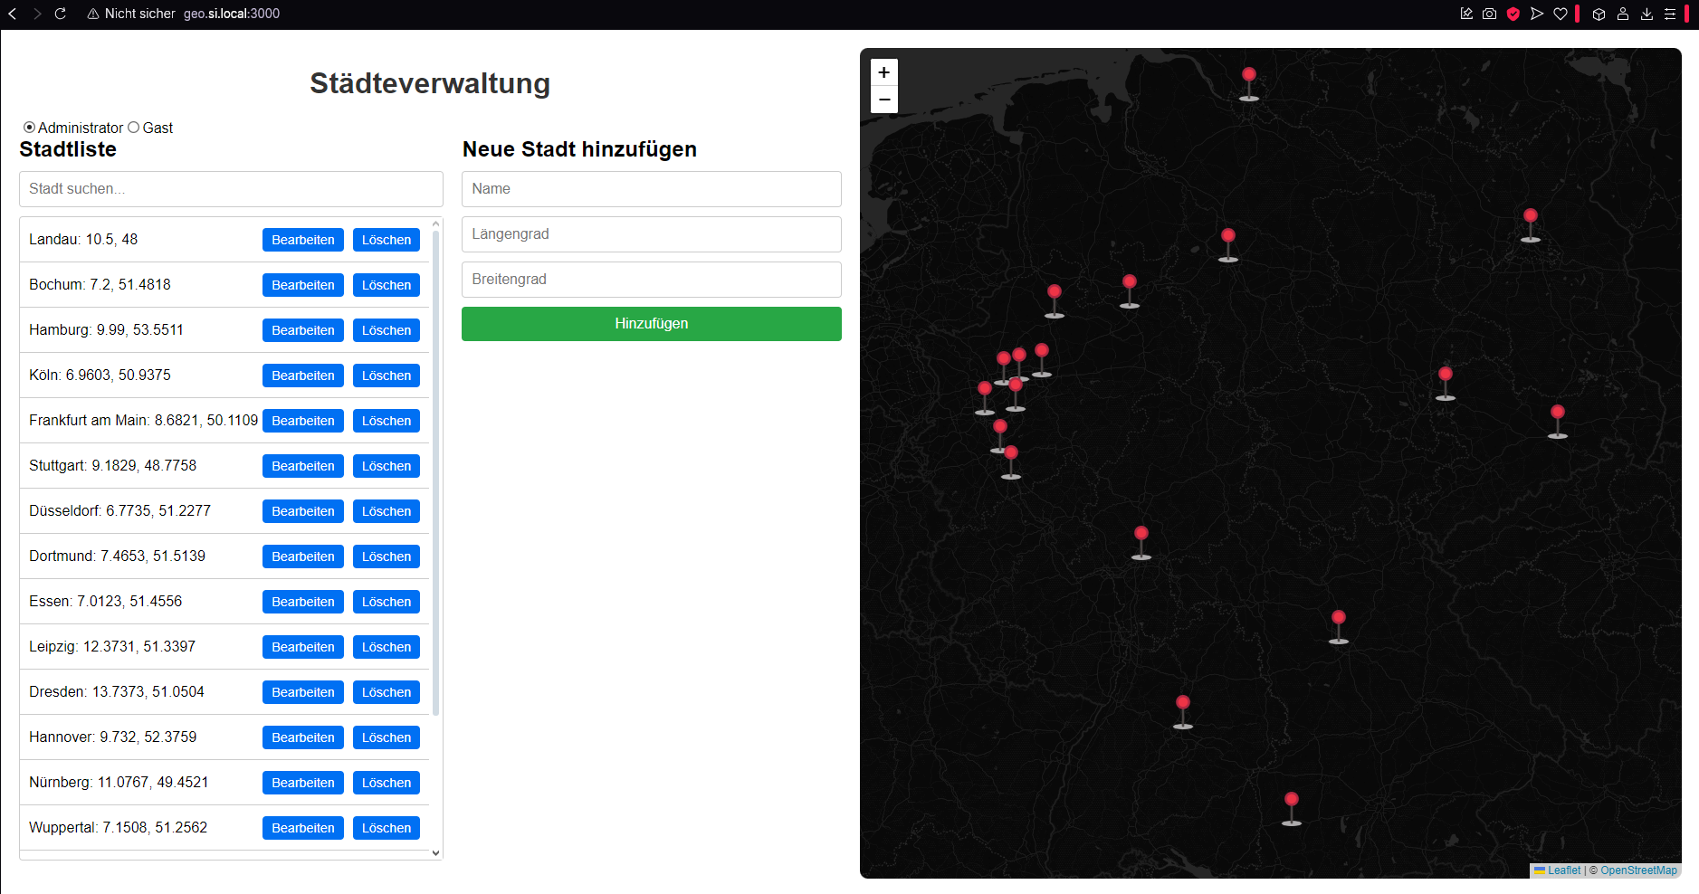Click the city list scrollbar thumb
The width and height of the screenshot is (1699, 894).
tap(435, 471)
